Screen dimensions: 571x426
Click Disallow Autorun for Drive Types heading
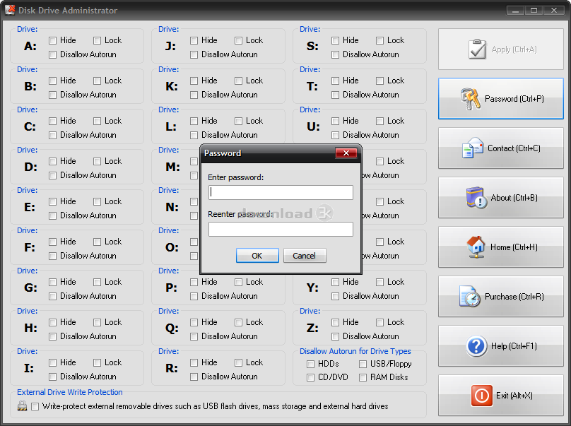(x=355, y=351)
